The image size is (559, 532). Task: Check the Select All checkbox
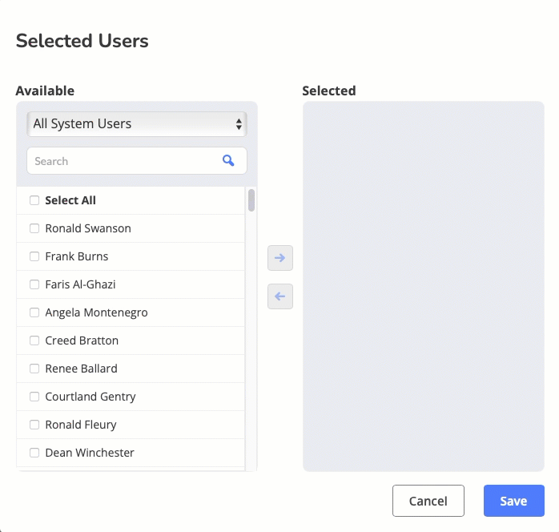pyautogui.click(x=34, y=200)
